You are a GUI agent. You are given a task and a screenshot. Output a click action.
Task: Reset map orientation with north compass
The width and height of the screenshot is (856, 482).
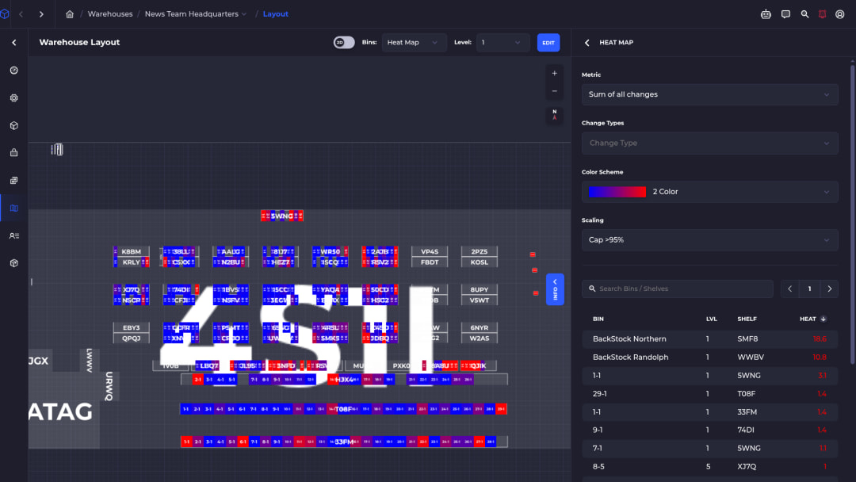[554, 115]
